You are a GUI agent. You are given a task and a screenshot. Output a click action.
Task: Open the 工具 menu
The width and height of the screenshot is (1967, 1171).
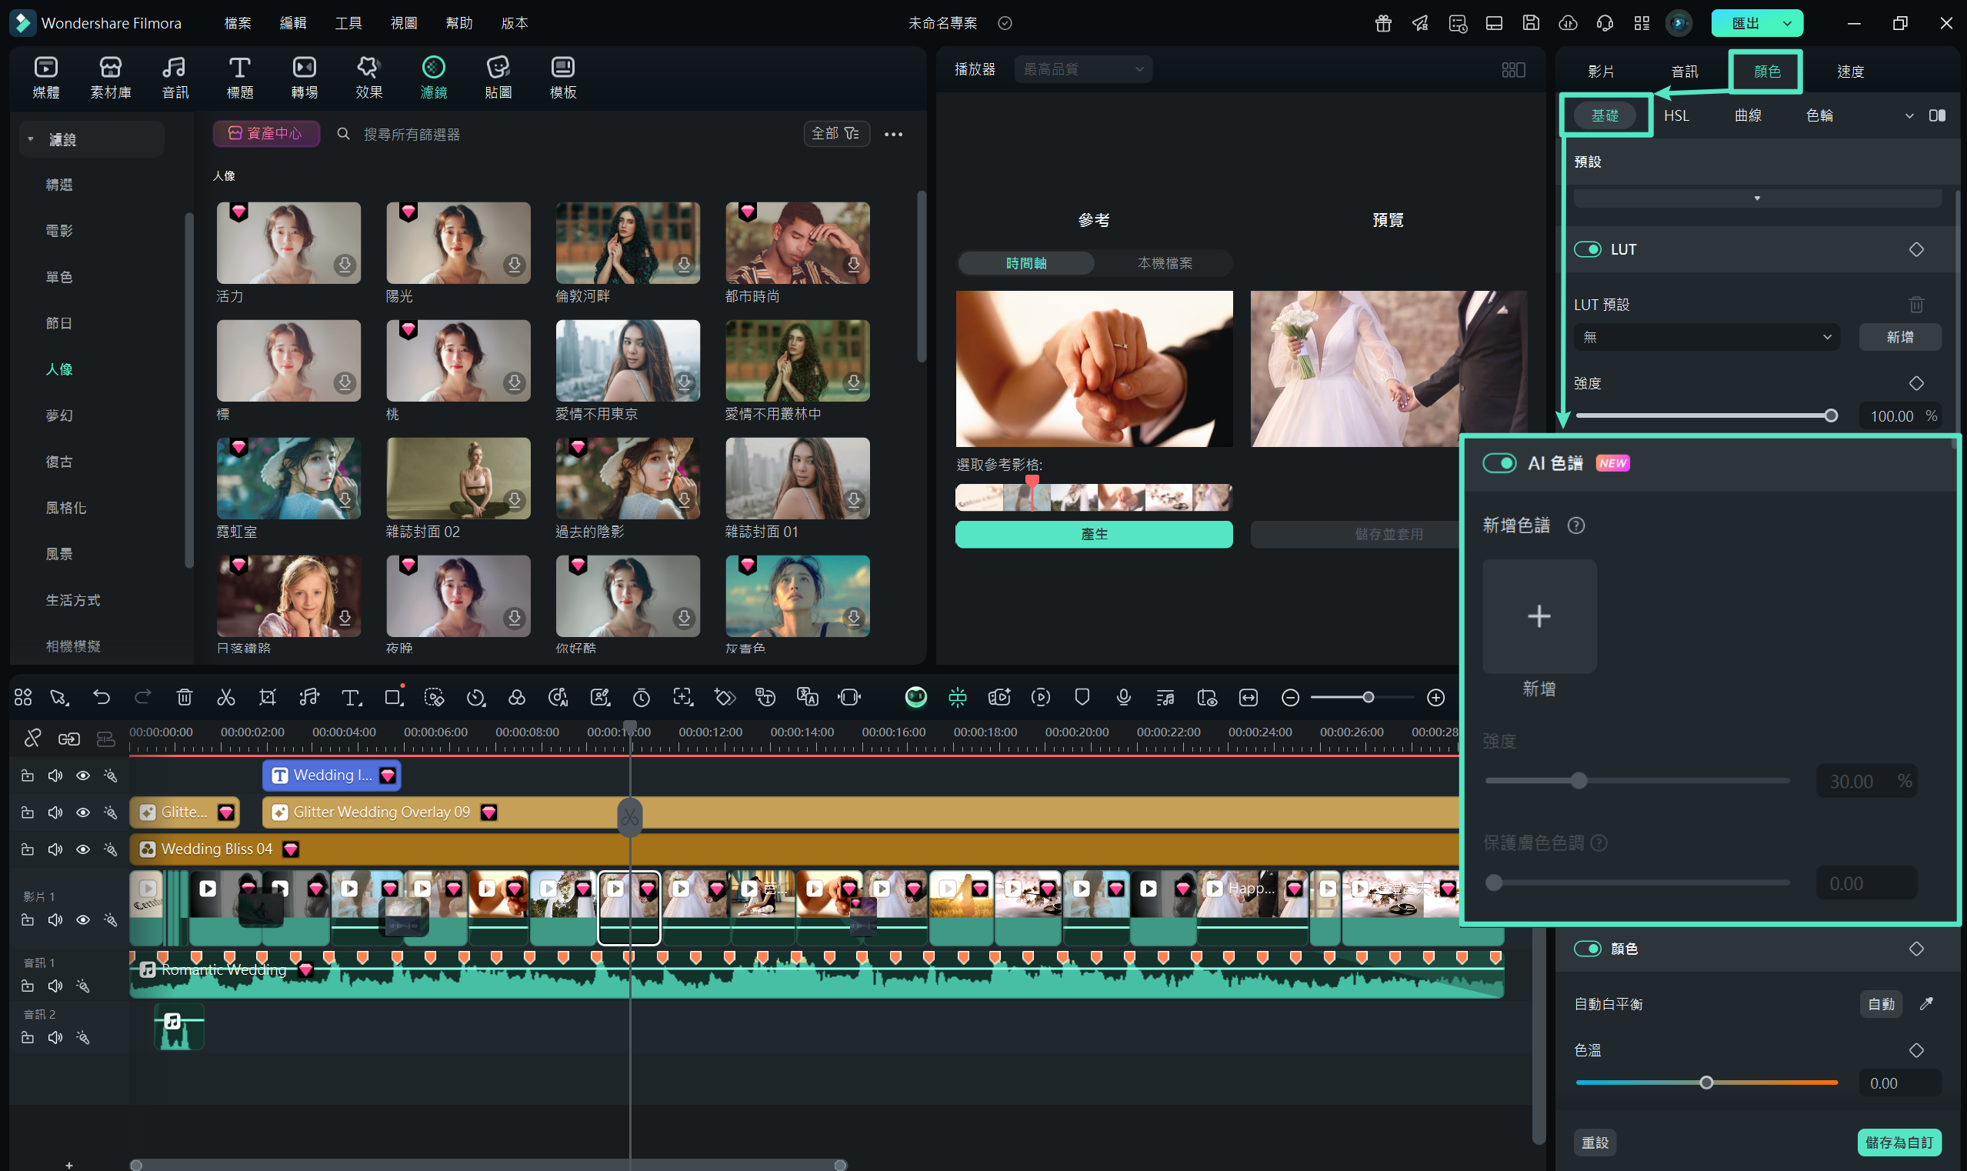click(x=348, y=23)
